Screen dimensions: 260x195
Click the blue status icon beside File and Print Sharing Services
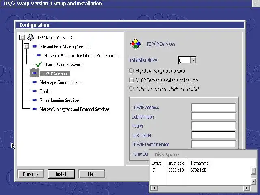(35, 46)
